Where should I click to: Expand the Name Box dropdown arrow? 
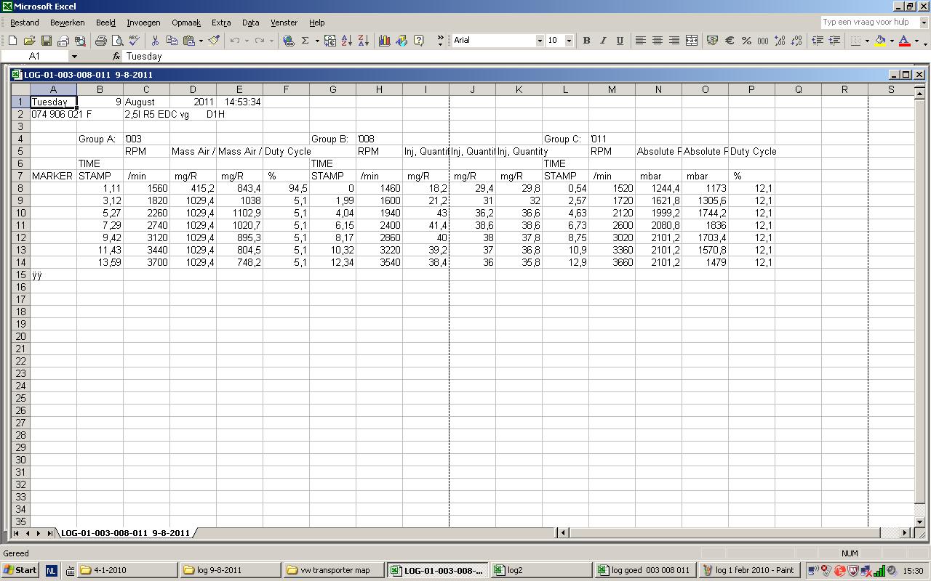(73, 56)
